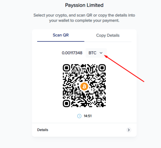Viewport: 161px width, 148px height.
Task: Click the QR code's bottom-left finder square
Action: [67, 103]
